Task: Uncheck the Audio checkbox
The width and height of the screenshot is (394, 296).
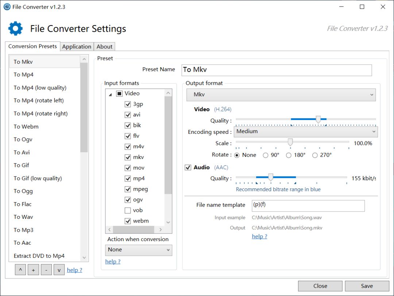Action: pos(188,167)
